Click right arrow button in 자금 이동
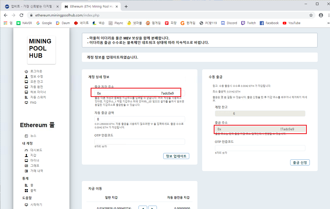The height and width of the screenshot is (209, 330). coord(152,208)
